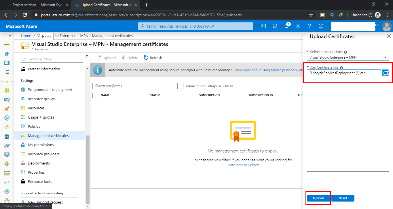Click Refresh in the certificates toolbar

tap(153, 58)
